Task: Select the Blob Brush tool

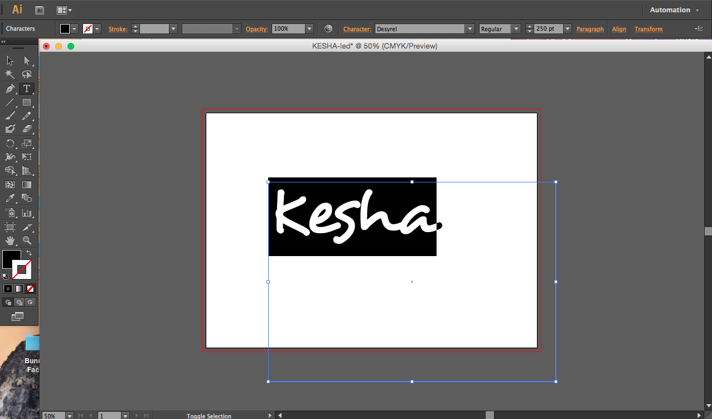Action: tap(10, 129)
